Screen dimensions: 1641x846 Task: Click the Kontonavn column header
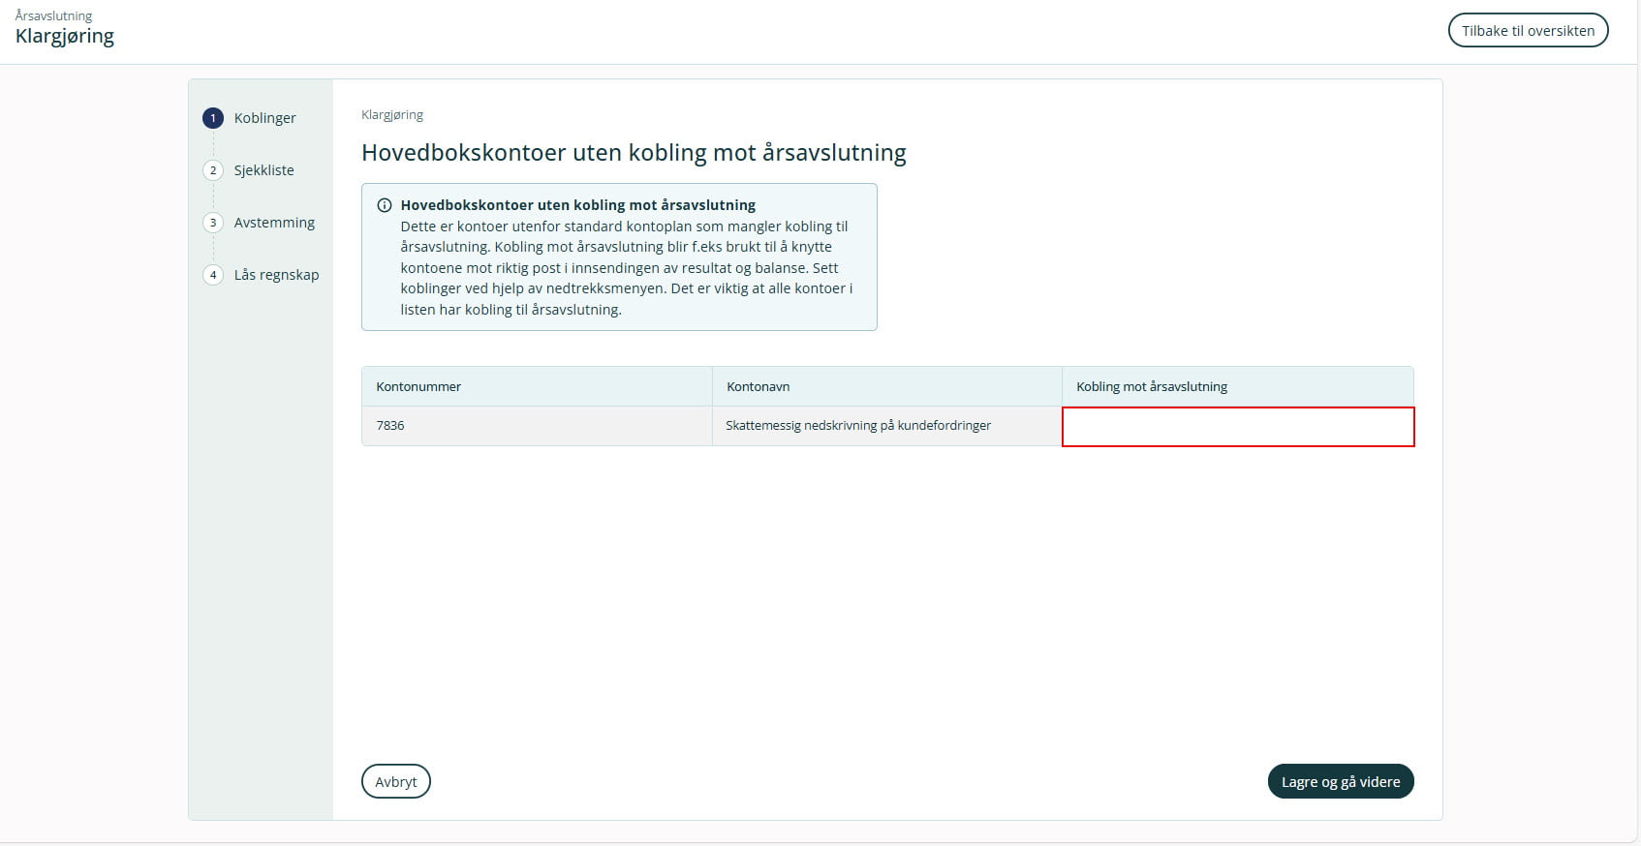pos(758,386)
